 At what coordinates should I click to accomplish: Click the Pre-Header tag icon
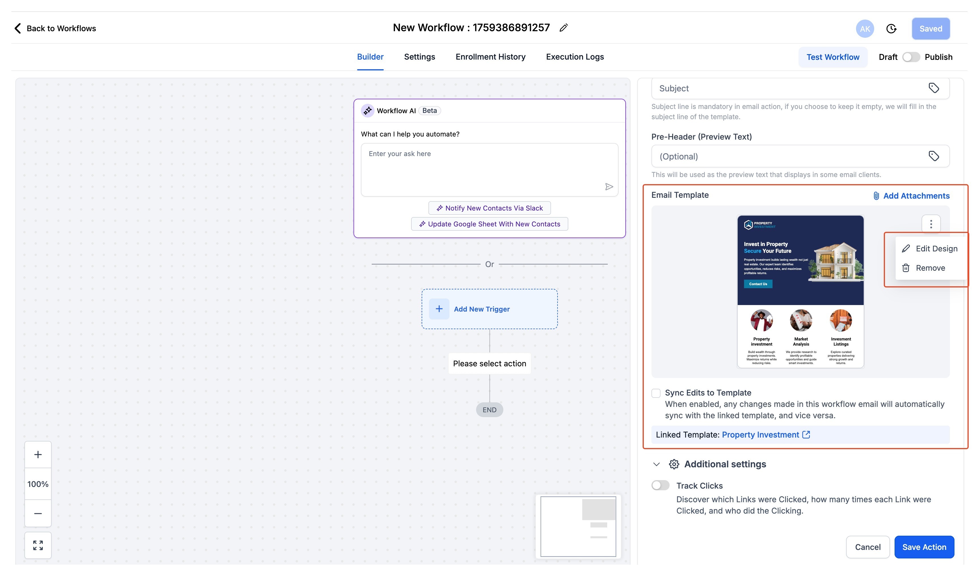click(934, 156)
